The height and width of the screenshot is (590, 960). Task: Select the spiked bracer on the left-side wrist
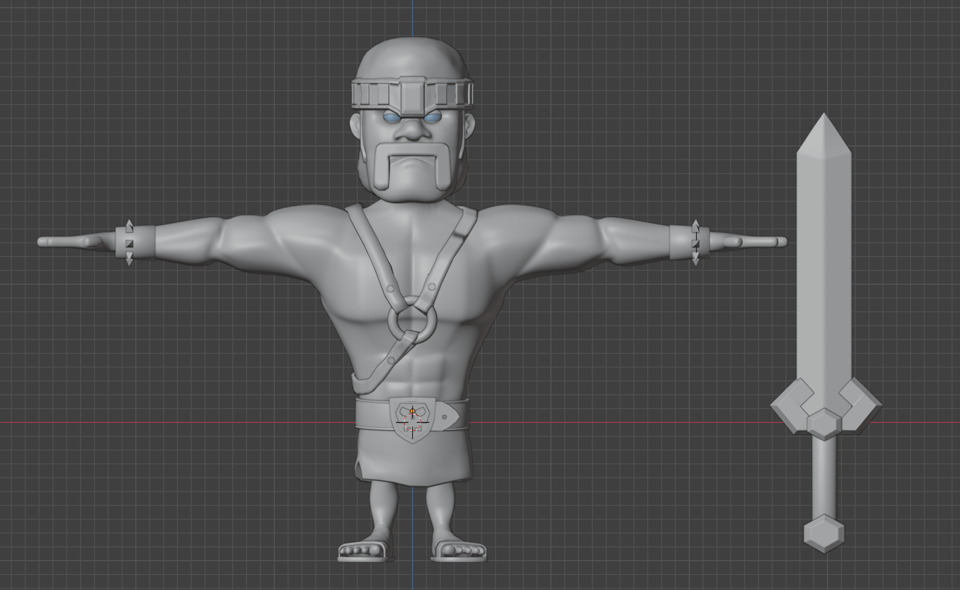(x=135, y=242)
